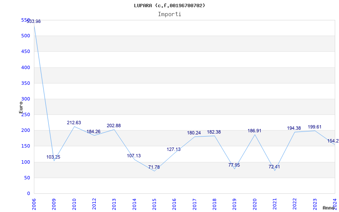The height and width of the screenshot is (212, 339).
Task: Click the Euro axis label
Action: pos(21,107)
